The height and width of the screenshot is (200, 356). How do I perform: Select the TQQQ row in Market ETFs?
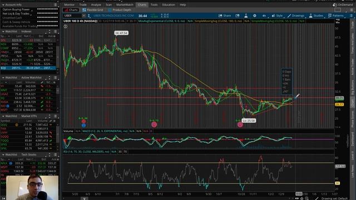click(28, 141)
